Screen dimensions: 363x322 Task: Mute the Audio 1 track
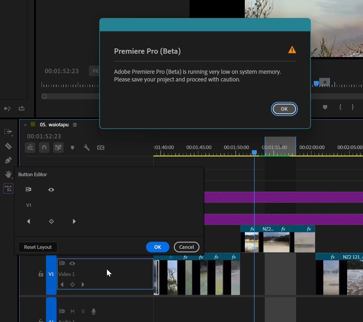pyautogui.click(x=72, y=311)
